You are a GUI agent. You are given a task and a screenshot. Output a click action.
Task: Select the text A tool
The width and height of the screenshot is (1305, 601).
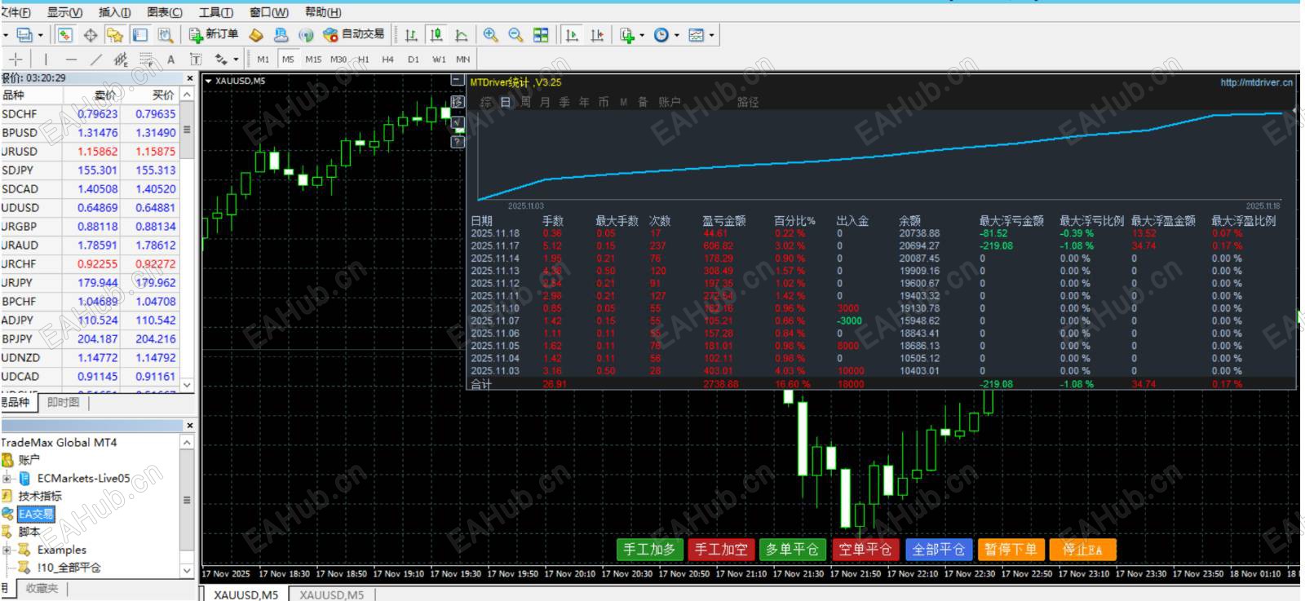(x=170, y=59)
